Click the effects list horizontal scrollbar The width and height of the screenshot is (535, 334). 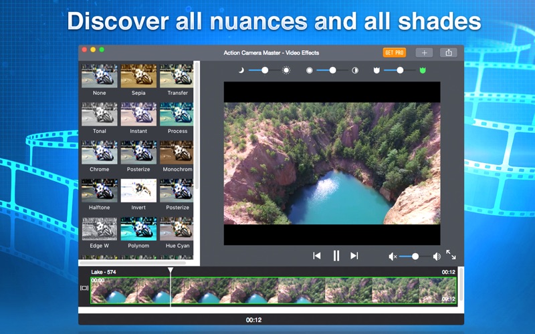pos(132,263)
